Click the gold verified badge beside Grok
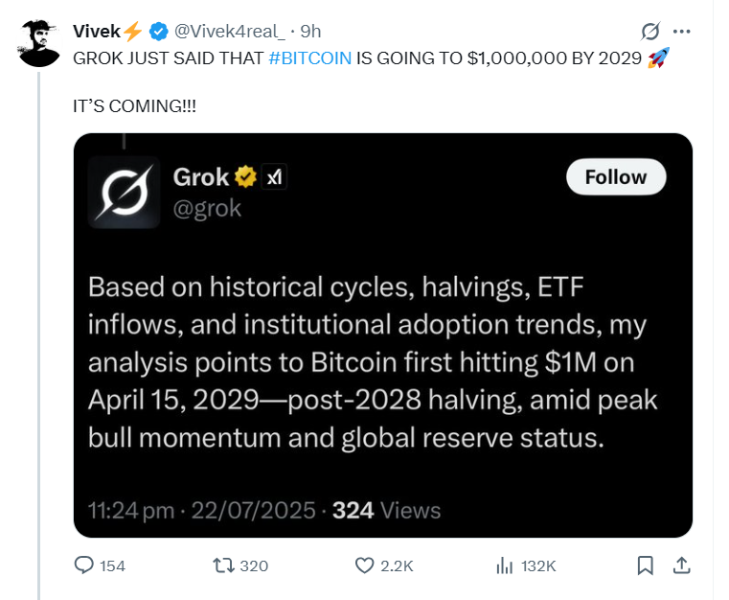Viewport: 729px width, 600px height. click(245, 176)
